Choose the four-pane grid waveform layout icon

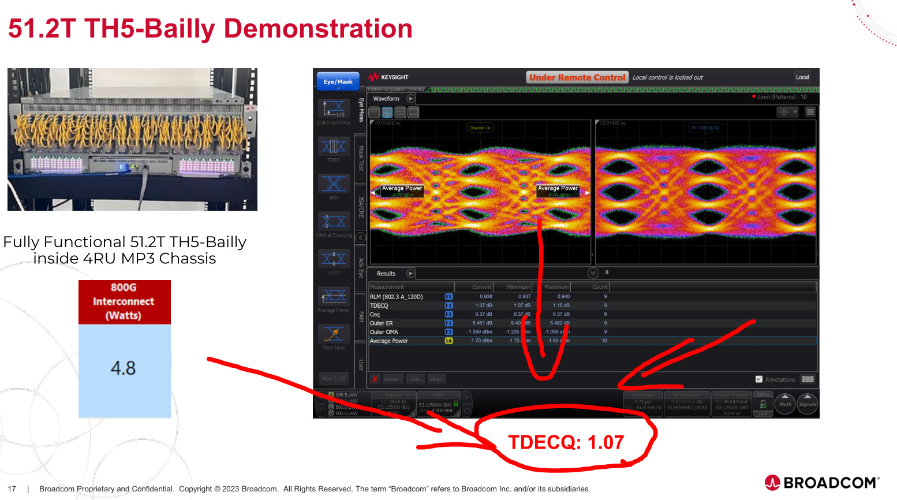[387, 113]
